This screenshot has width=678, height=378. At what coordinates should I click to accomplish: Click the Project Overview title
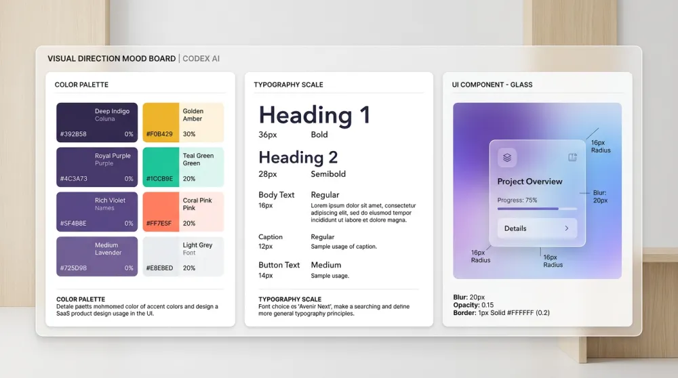point(530,182)
